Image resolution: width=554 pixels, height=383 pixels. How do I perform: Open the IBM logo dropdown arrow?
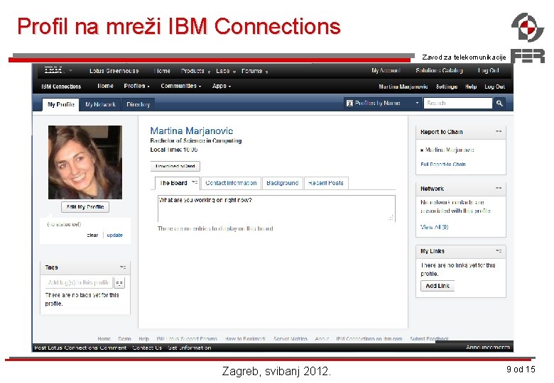tap(70, 70)
